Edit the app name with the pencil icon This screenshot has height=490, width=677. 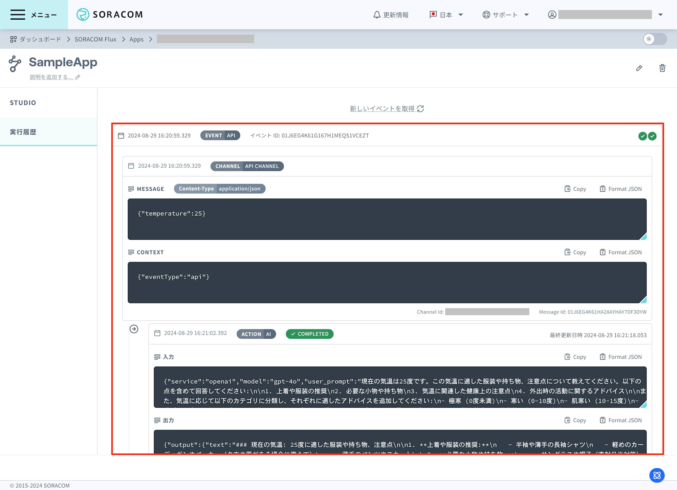tap(639, 68)
